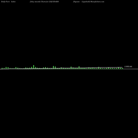Screen dimensions: 138x138
Task: Click the 1103.66 value label
Action: click(x=128, y=67)
